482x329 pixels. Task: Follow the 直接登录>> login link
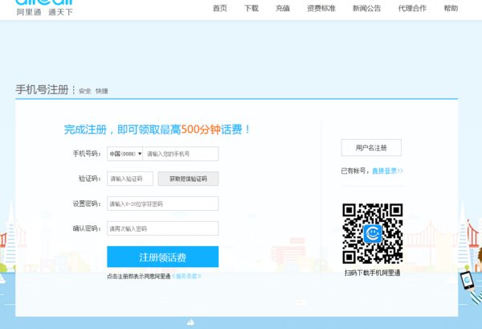[x=387, y=171]
